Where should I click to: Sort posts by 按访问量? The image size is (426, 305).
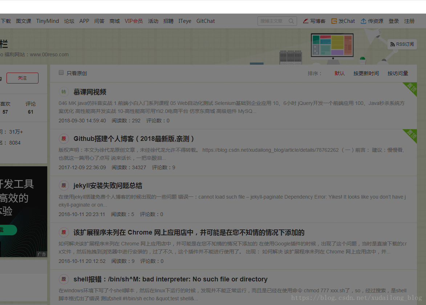pos(398,73)
